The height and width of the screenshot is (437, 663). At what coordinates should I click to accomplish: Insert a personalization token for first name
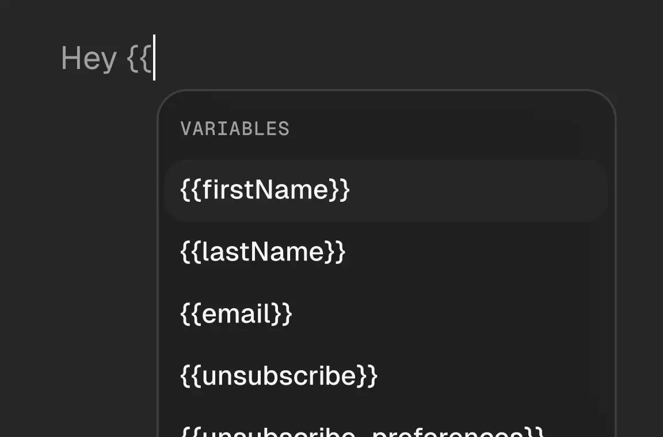265,190
